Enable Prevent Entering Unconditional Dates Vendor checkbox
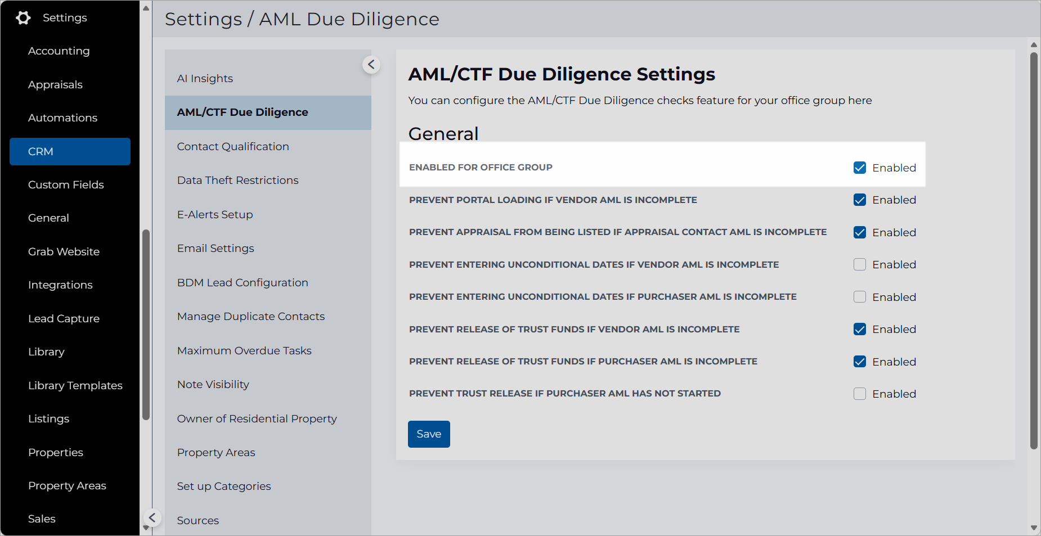 [860, 264]
